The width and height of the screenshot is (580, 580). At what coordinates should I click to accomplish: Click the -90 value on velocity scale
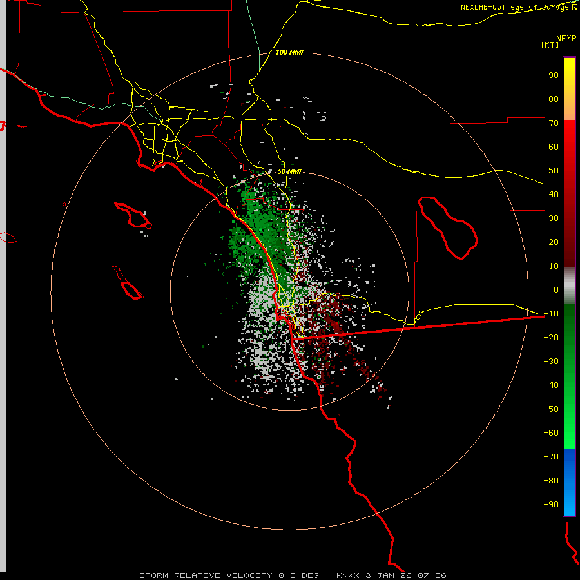[x=551, y=504]
